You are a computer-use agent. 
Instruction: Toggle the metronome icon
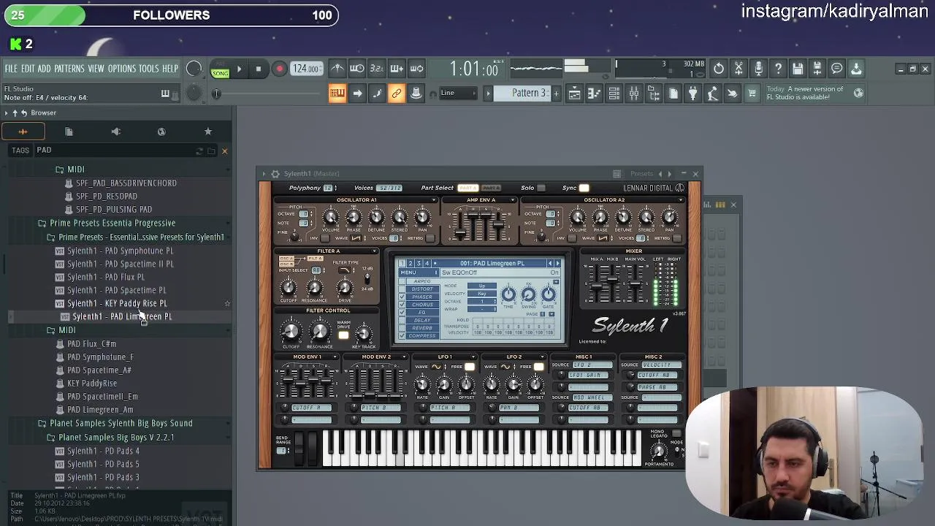tap(337, 69)
